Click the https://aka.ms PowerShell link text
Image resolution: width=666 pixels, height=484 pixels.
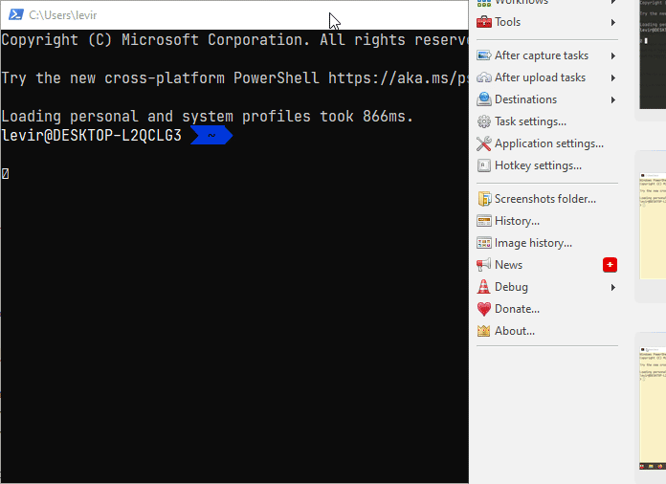point(398,78)
